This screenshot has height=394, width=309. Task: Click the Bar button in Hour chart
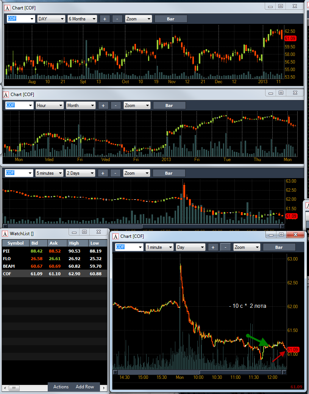(169, 105)
